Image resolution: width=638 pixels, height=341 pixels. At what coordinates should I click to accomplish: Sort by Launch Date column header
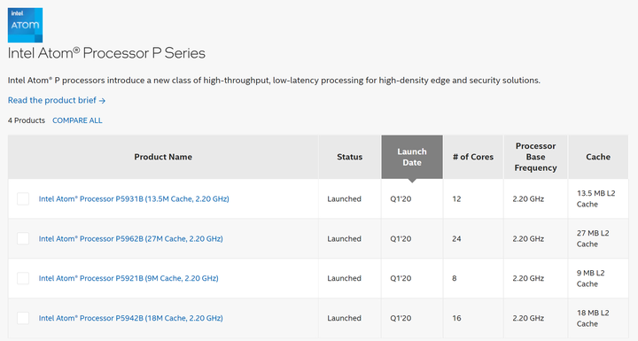(x=412, y=157)
